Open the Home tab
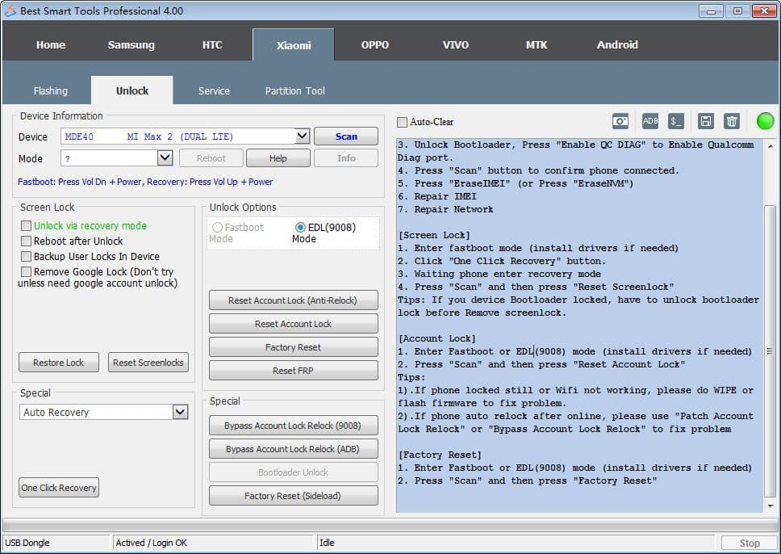 point(51,45)
